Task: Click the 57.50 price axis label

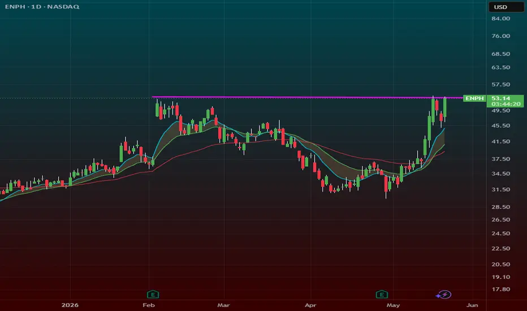Action: click(x=501, y=84)
